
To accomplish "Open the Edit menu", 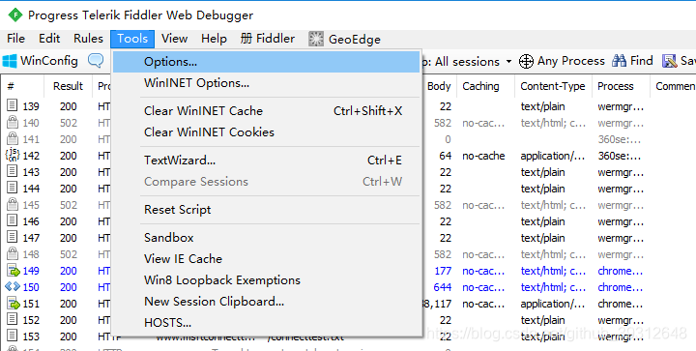I will tap(49, 39).
